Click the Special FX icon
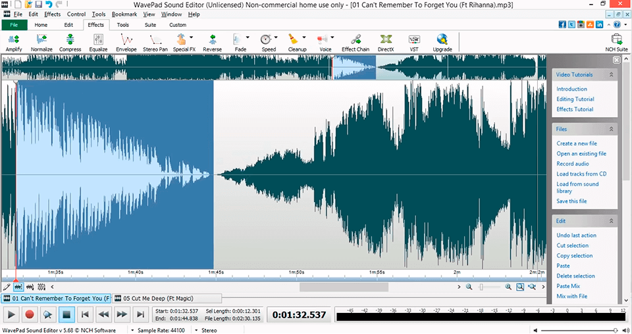 [182, 39]
